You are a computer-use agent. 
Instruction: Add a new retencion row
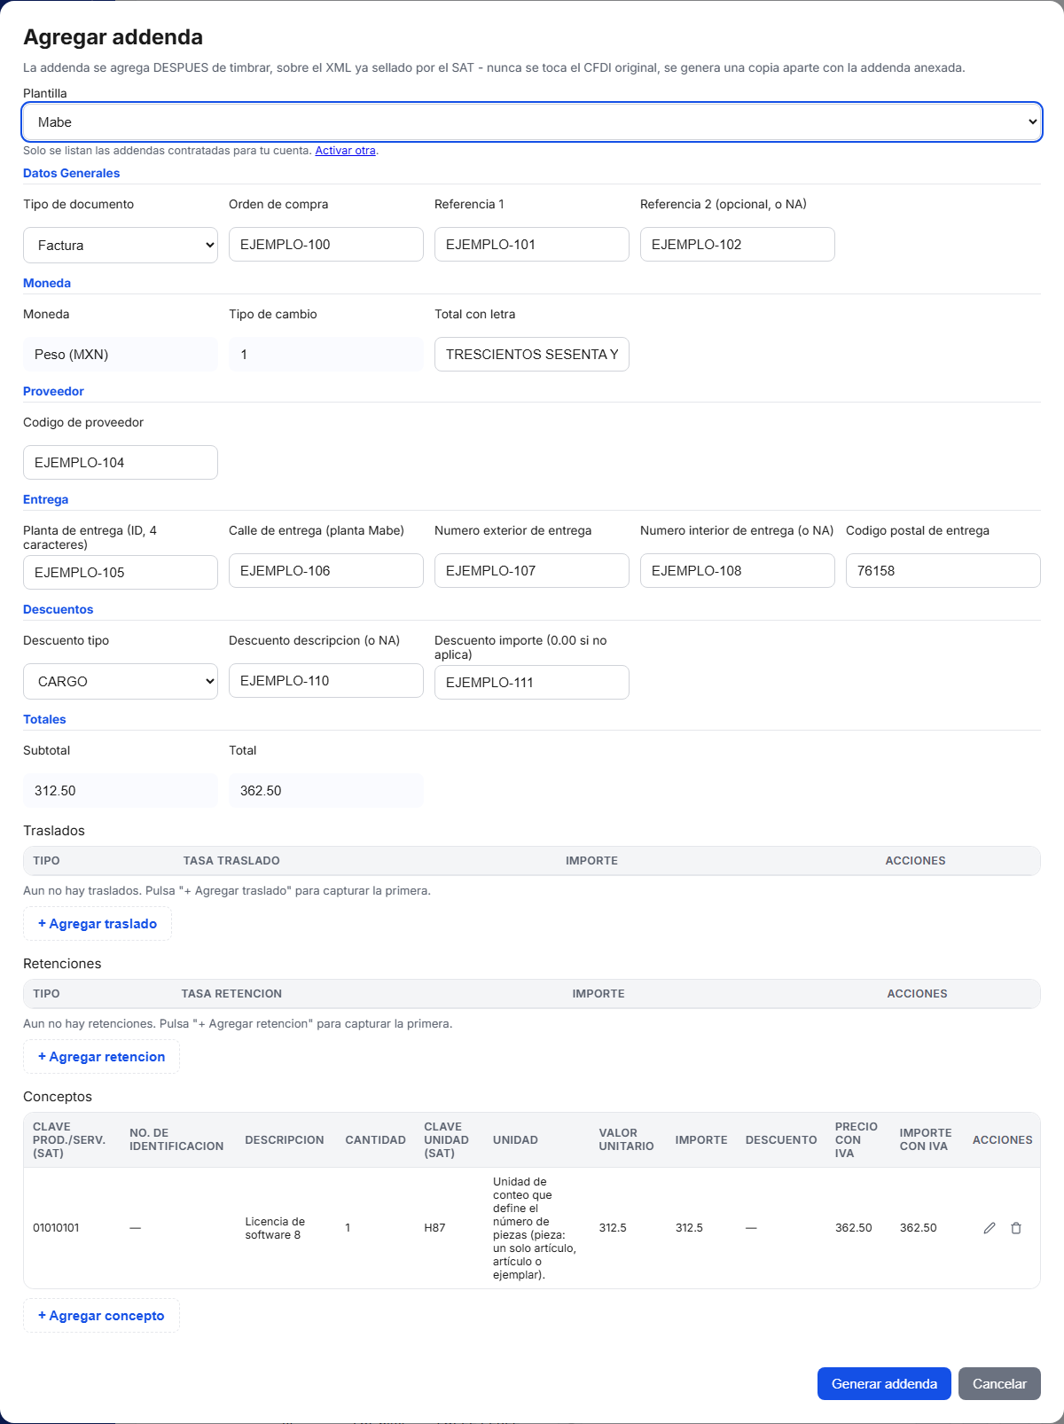[x=101, y=1057]
